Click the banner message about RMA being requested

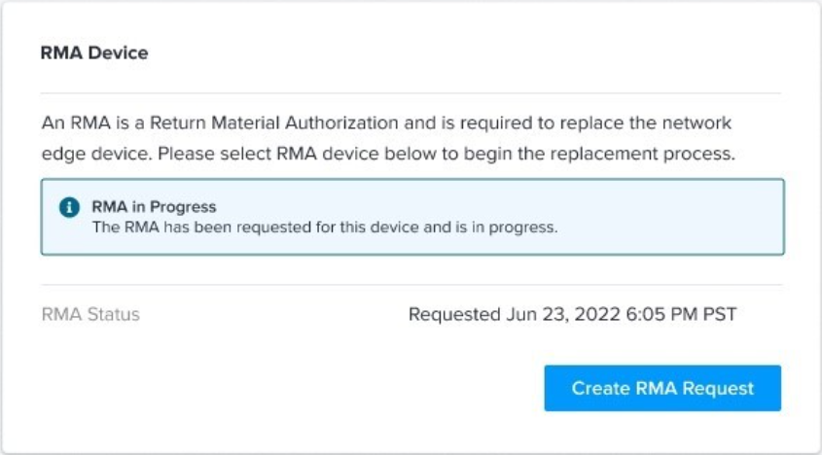coord(325,227)
